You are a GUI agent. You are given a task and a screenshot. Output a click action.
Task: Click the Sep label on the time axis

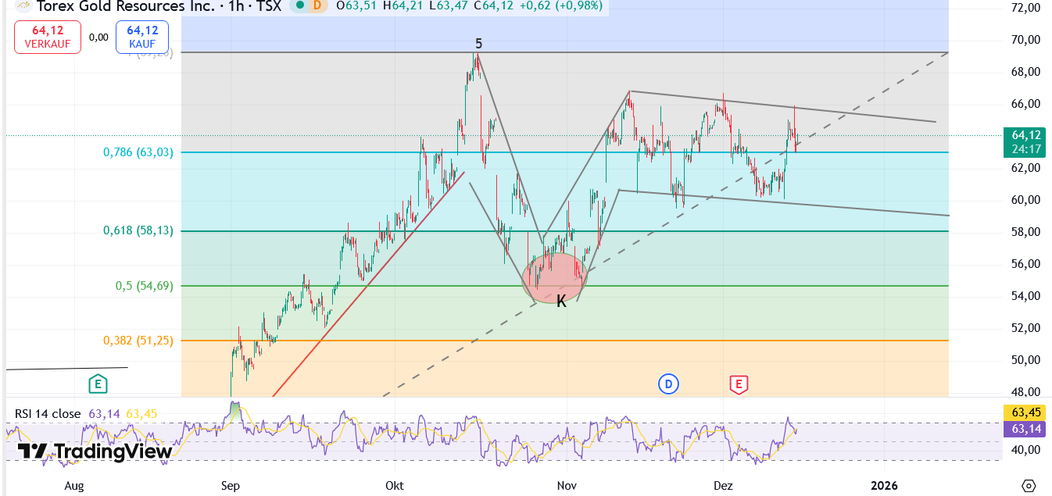coord(230,486)
